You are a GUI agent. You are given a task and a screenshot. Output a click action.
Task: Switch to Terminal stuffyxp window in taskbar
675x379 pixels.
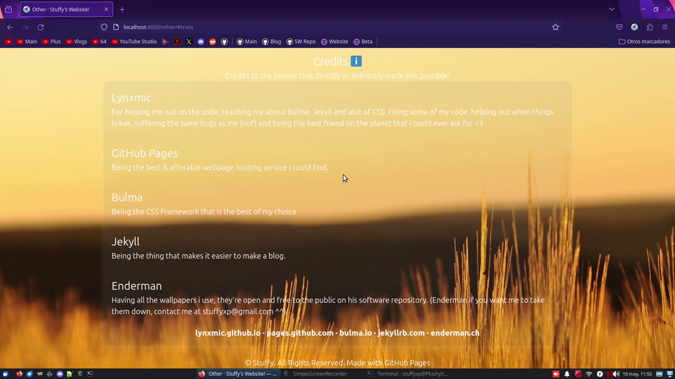click(407, 374)
